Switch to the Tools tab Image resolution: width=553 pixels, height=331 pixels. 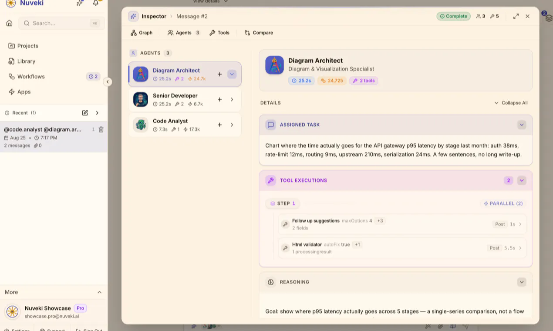pyautogui.click(x=219, y=33)
